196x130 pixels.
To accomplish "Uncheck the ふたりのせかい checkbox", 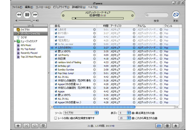I will click(56, 48).
